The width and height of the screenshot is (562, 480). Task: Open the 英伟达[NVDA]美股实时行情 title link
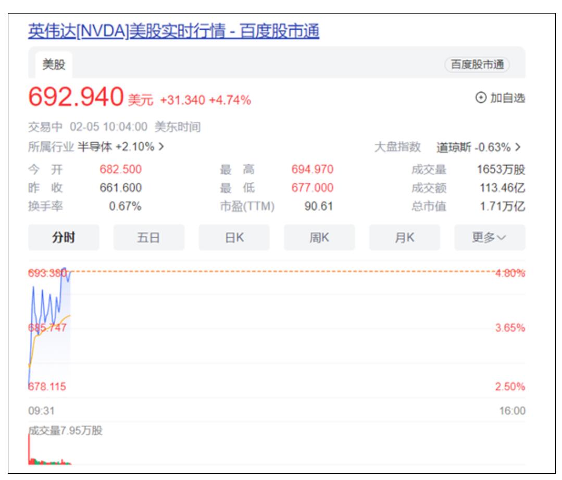point(173,31)
